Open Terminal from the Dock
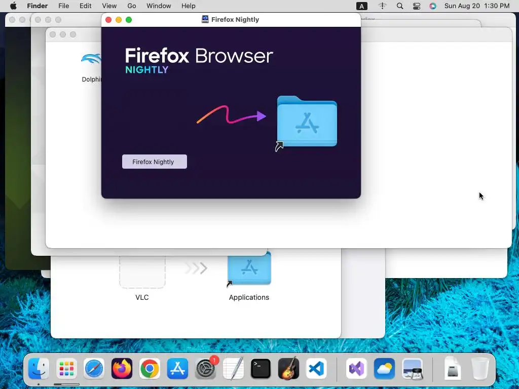519x389 pixels. 261,369
